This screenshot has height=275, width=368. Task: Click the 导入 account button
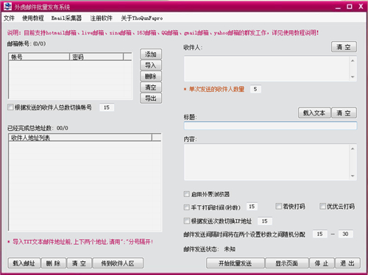pos(151,65)
